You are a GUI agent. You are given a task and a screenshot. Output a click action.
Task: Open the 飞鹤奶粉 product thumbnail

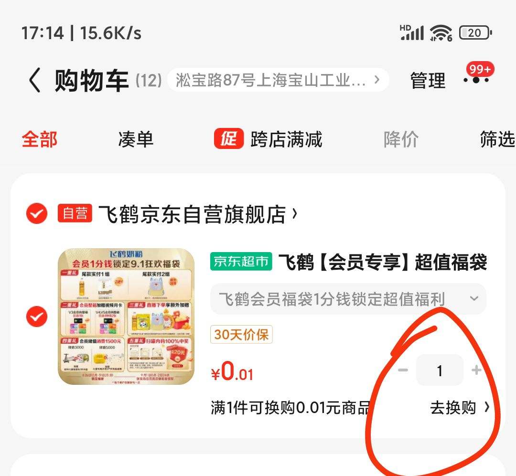(x=126, y=317)
